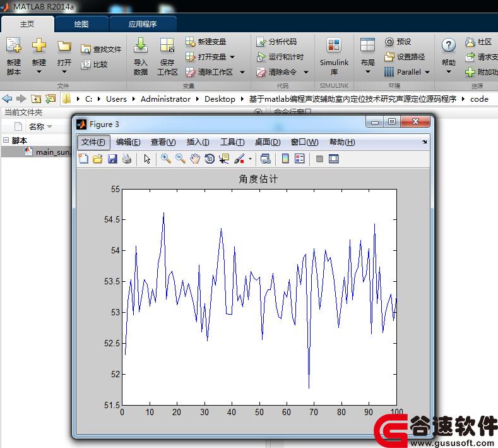Open Brush tool color dropdown arrow
Screen dimensions: 498x448
tap(250, 159)
